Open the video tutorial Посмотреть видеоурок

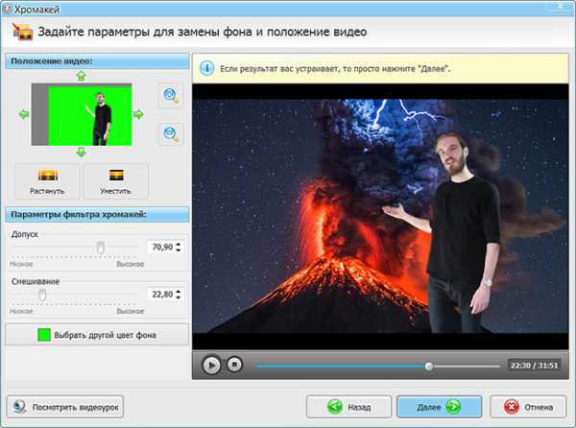(65, 407)
